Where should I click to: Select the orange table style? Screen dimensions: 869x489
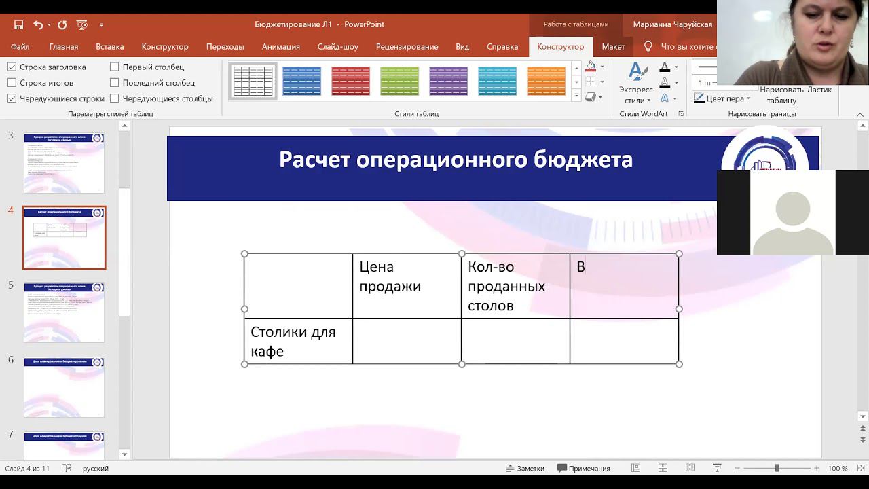point(547,81)
